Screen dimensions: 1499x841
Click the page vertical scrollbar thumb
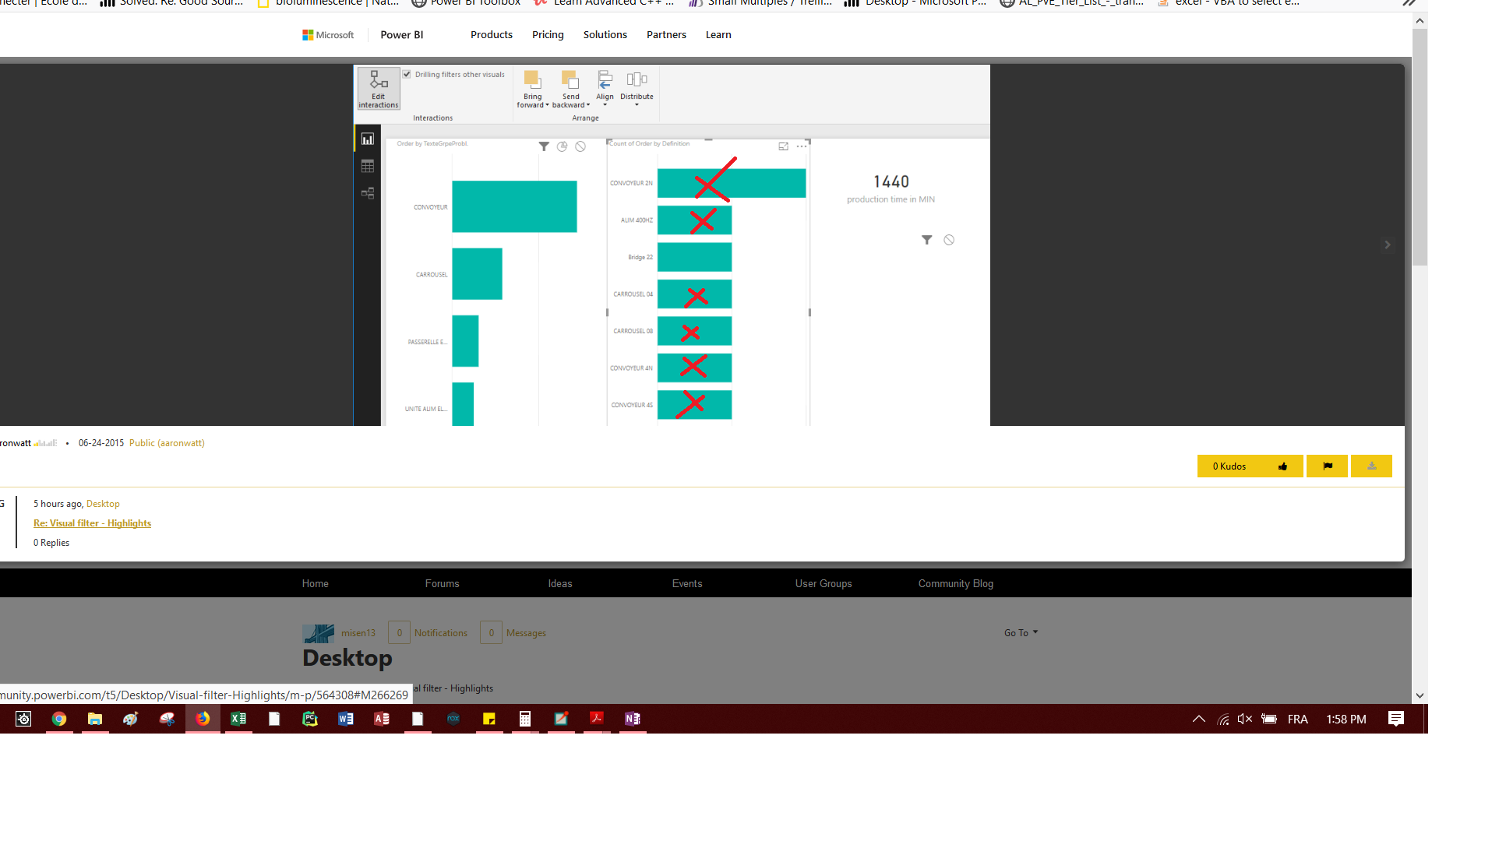[1420, 148]
